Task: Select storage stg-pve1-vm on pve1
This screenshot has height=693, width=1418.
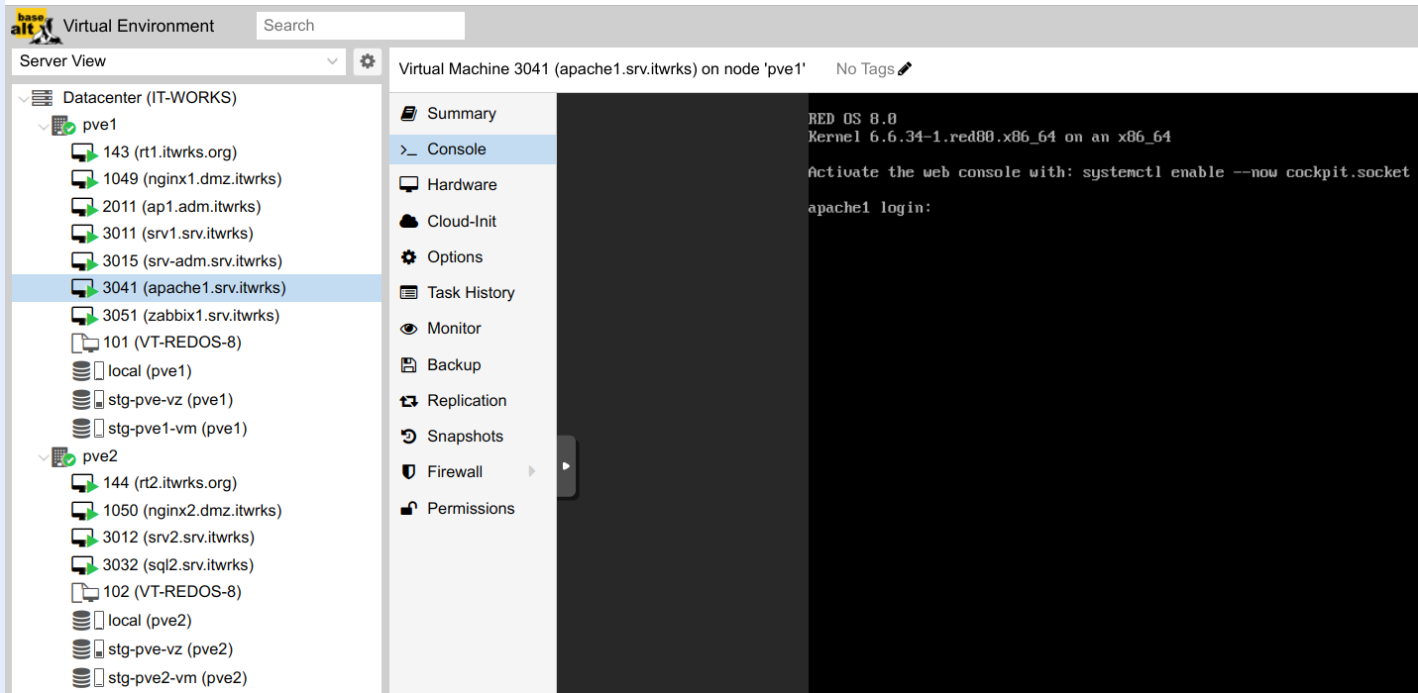Action: pos(176,429)
